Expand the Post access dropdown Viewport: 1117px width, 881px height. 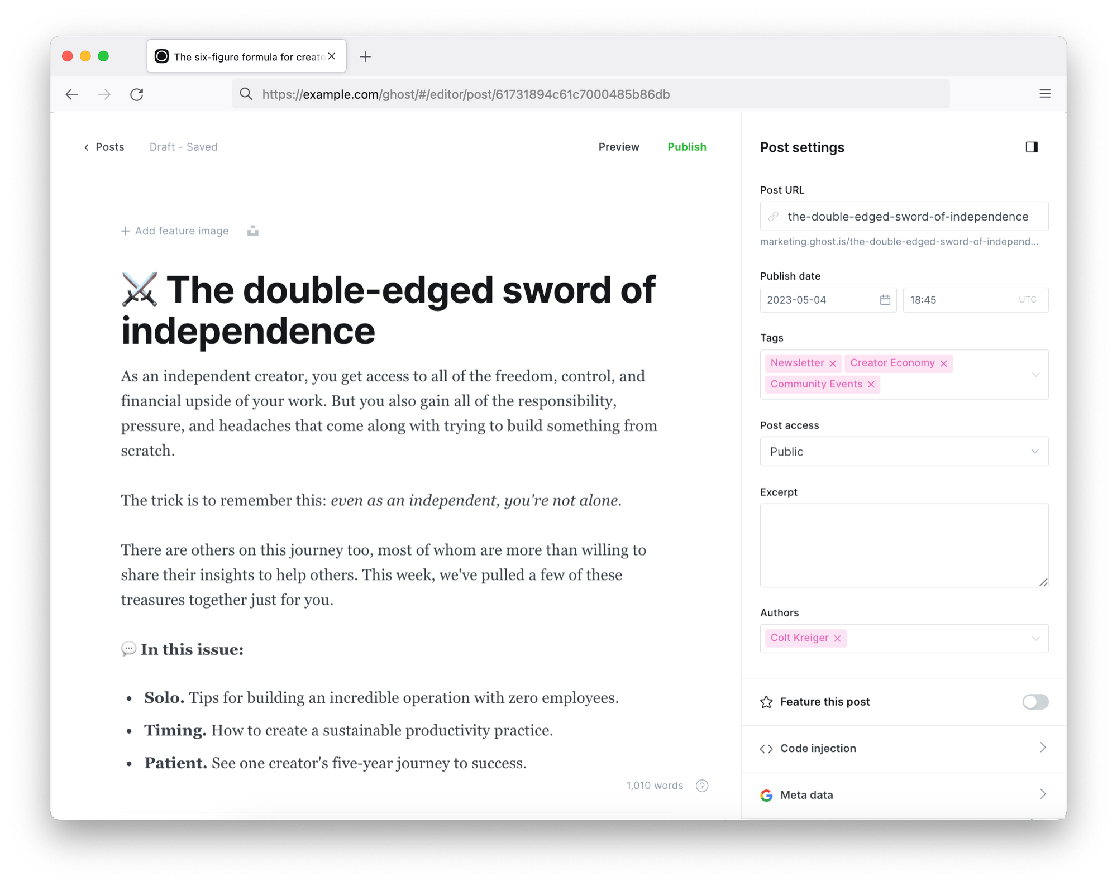click(x=903, y=451)
